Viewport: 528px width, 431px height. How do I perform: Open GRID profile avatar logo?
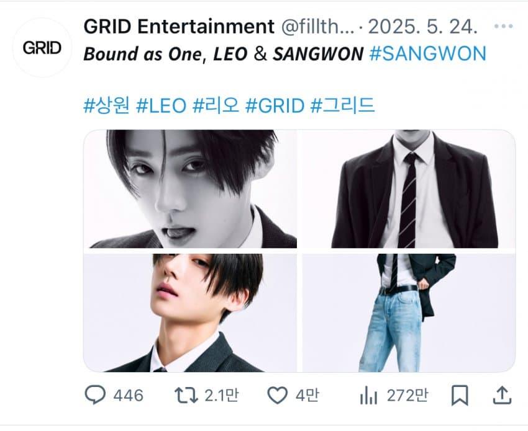pos(42,48)
